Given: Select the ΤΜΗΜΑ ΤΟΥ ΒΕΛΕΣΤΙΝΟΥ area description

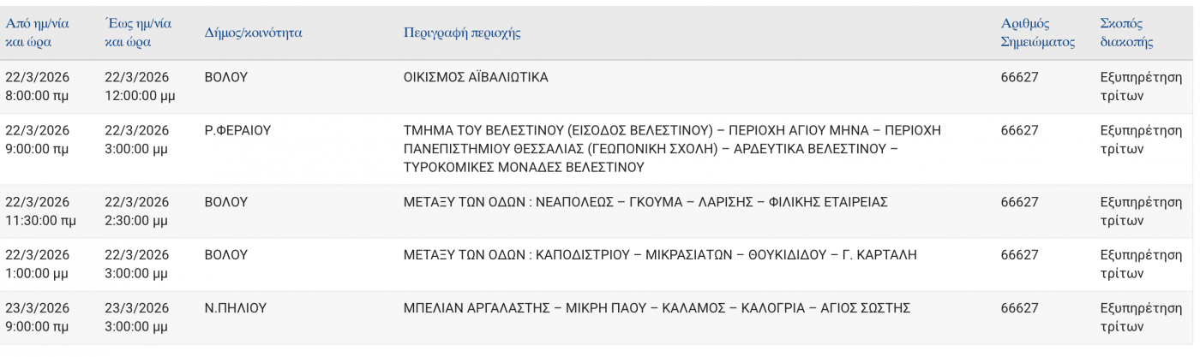Looking at the screenshot, I should point(671,148).
